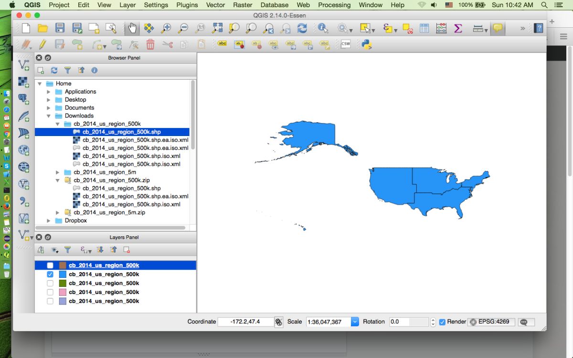Refresh the Browser Panel
Image resolution: width=573 pixels, height=358 pixels.
pyautogui.click(x=54, y=70)
